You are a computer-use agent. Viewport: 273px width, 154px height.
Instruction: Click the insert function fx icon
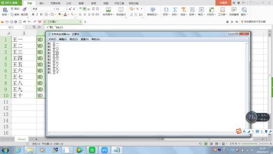coord(39,27)
